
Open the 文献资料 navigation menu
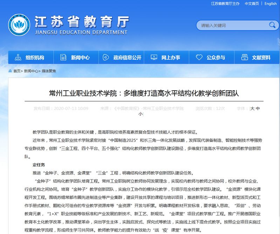tap(261, 58)
